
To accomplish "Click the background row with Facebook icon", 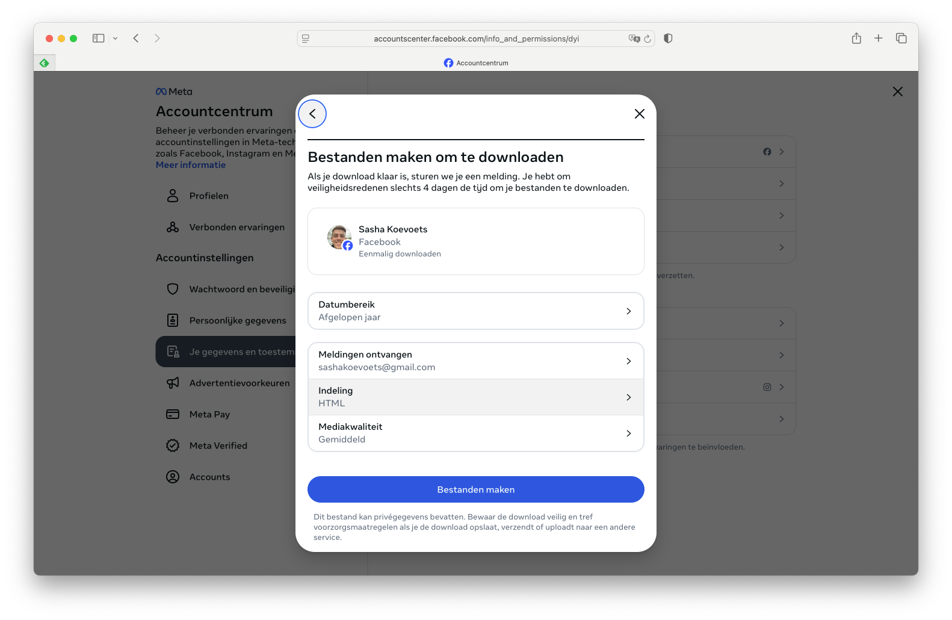I will (726, 152).
